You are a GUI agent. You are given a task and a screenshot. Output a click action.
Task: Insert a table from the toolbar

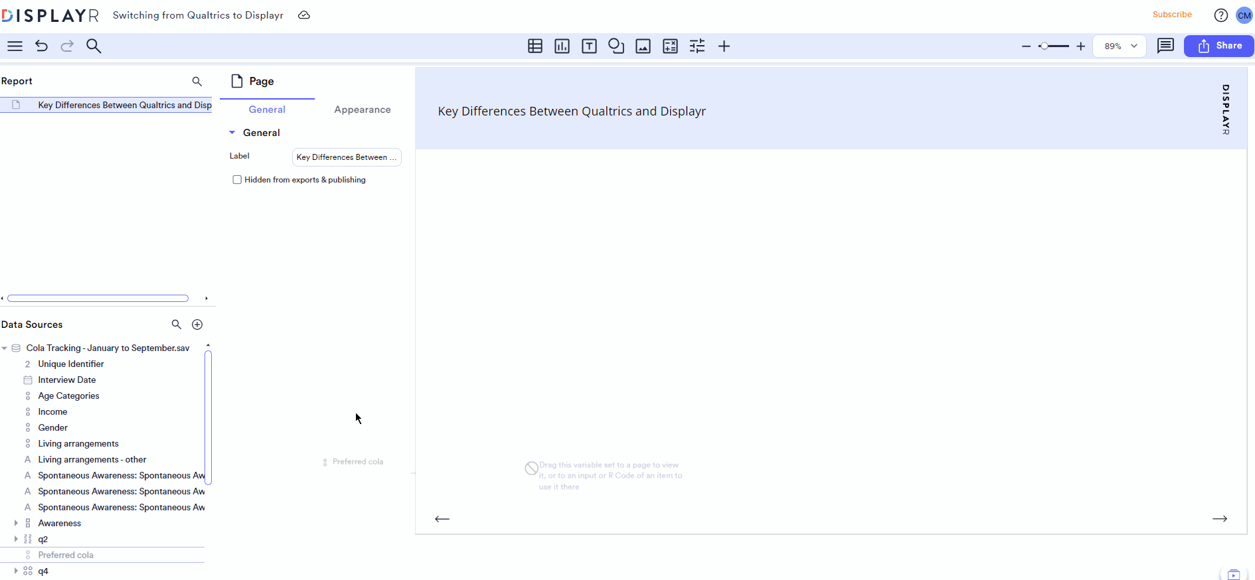535,46
